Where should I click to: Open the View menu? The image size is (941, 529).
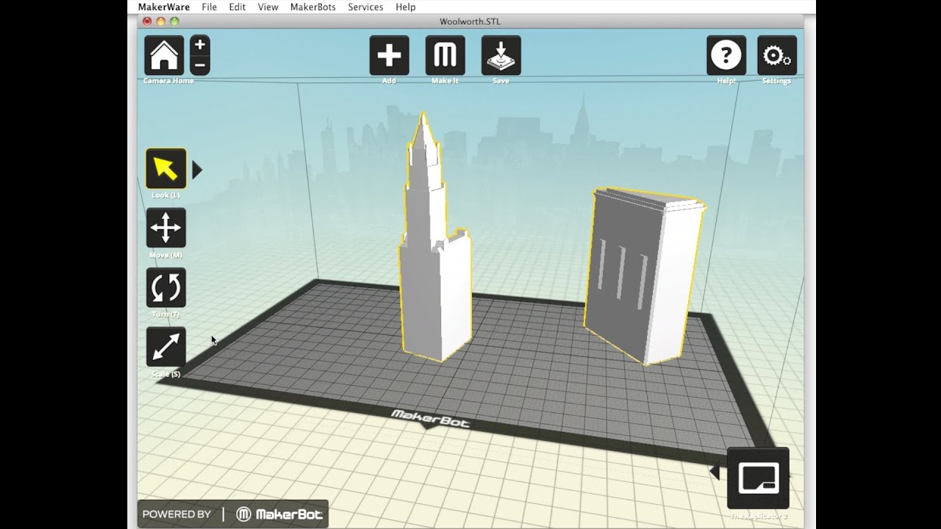point(268,7)
